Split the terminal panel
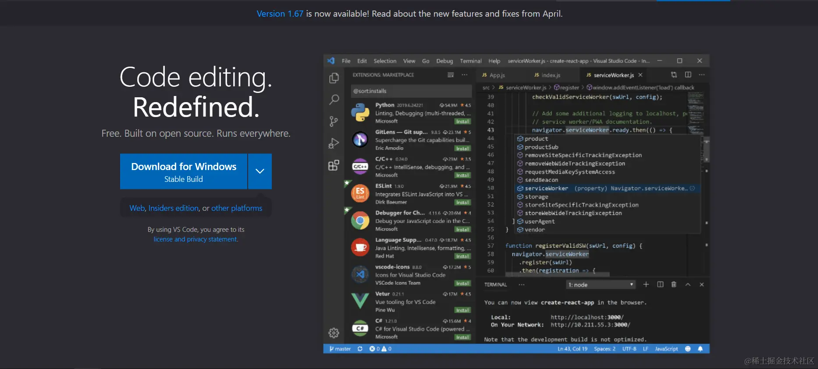 click(x=660, y=284)
